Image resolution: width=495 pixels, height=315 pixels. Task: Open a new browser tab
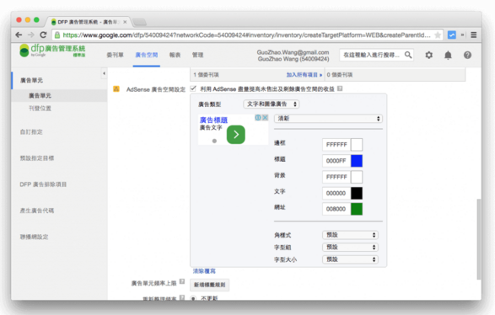139,22
